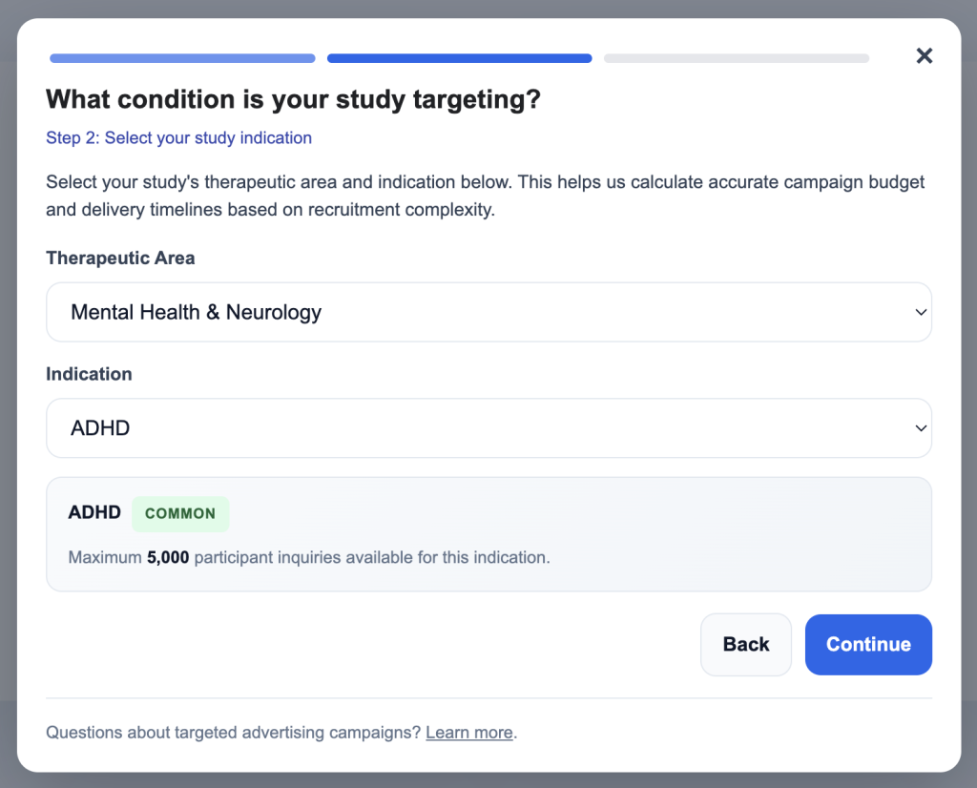Click the Therapeutic Area dropdown chevron

921,312
